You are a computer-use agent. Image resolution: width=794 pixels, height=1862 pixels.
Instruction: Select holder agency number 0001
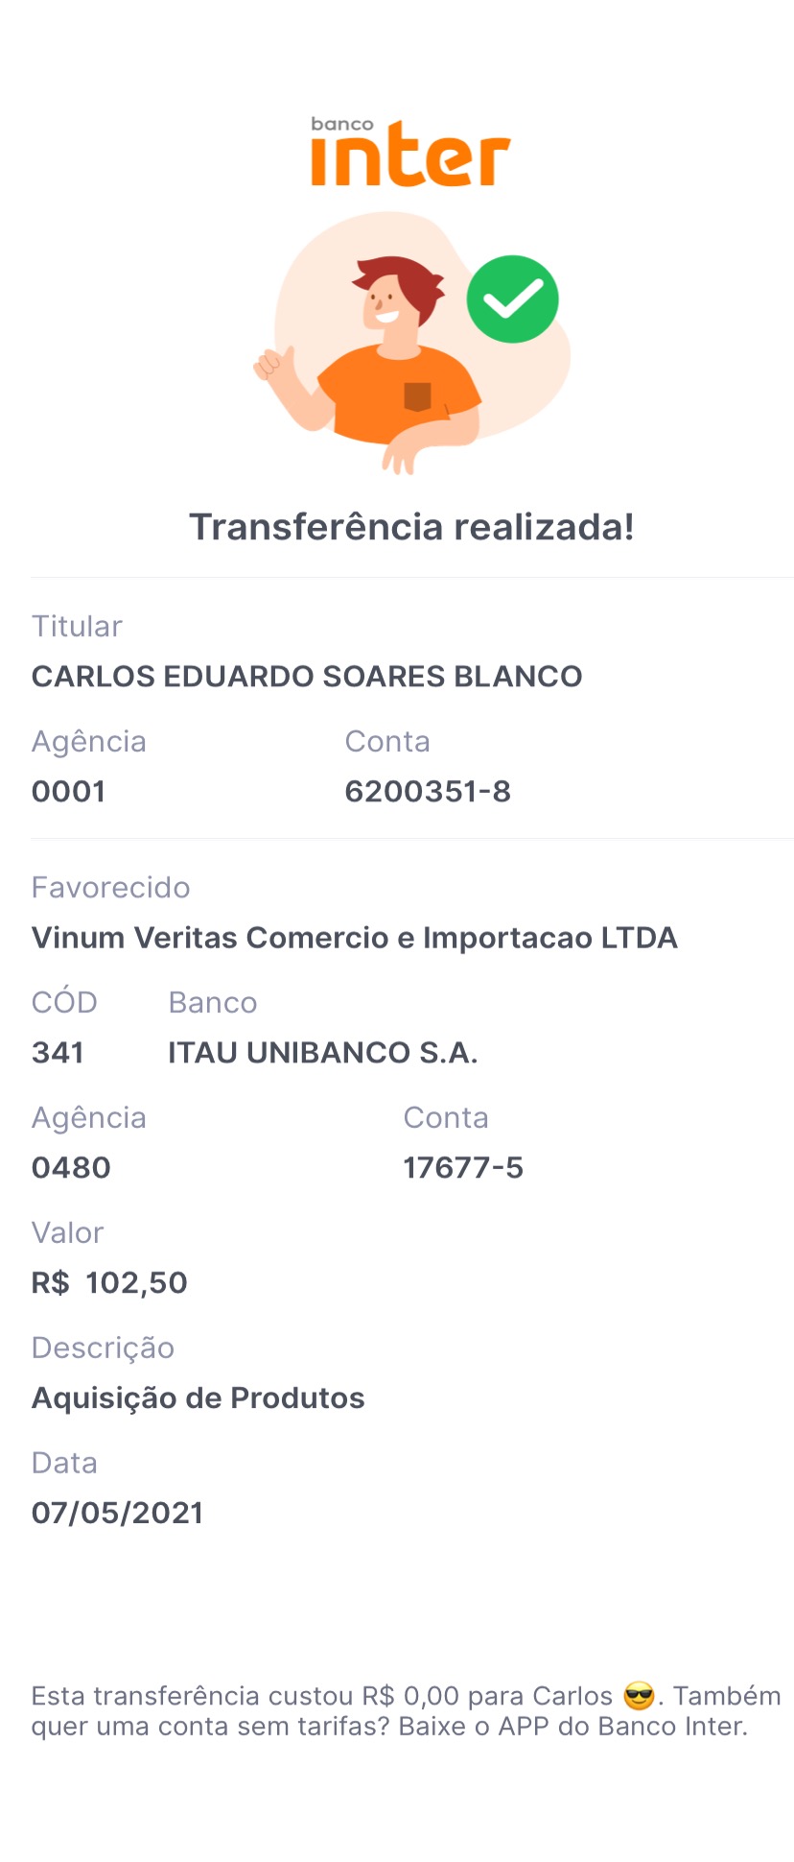click(68, 792)
